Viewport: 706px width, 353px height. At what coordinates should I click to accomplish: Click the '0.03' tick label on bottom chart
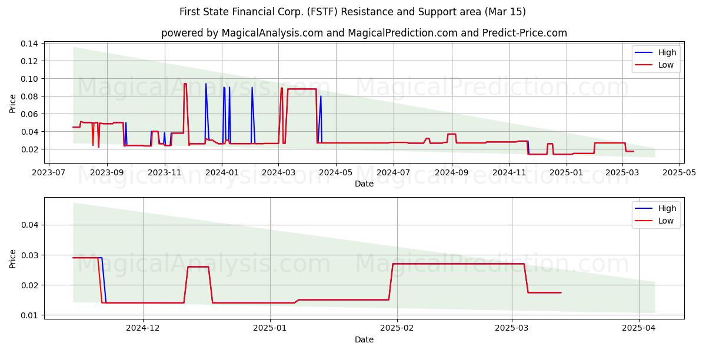(30, 255)
